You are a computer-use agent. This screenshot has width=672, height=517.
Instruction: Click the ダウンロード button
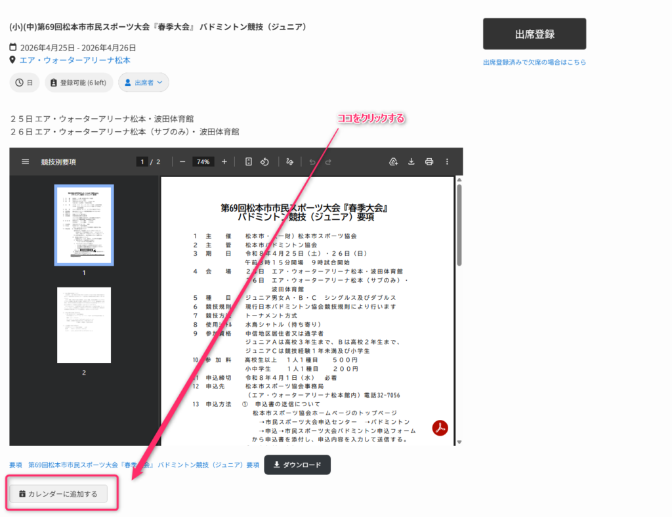point(297,465)
